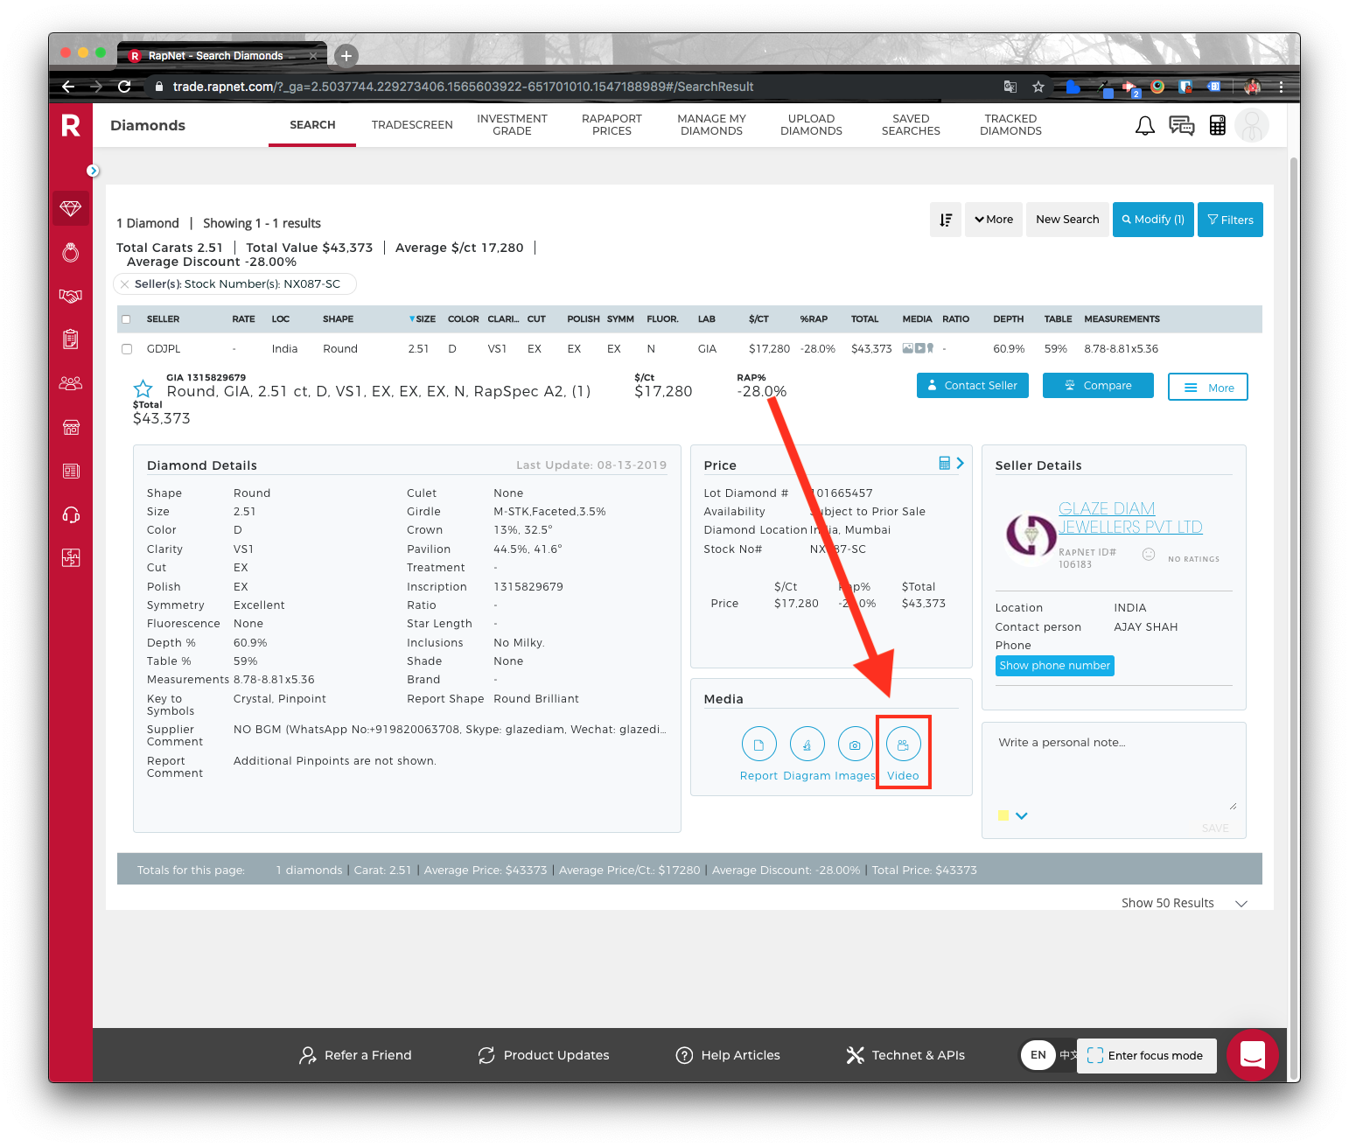Screen dimensions: 1349x1147
Task: Open the people group icon in sidebar
Action: point(71,382)
